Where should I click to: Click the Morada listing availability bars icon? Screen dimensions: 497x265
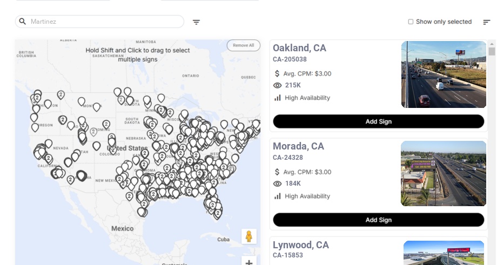pyautogui.click(x=278, y=196)
